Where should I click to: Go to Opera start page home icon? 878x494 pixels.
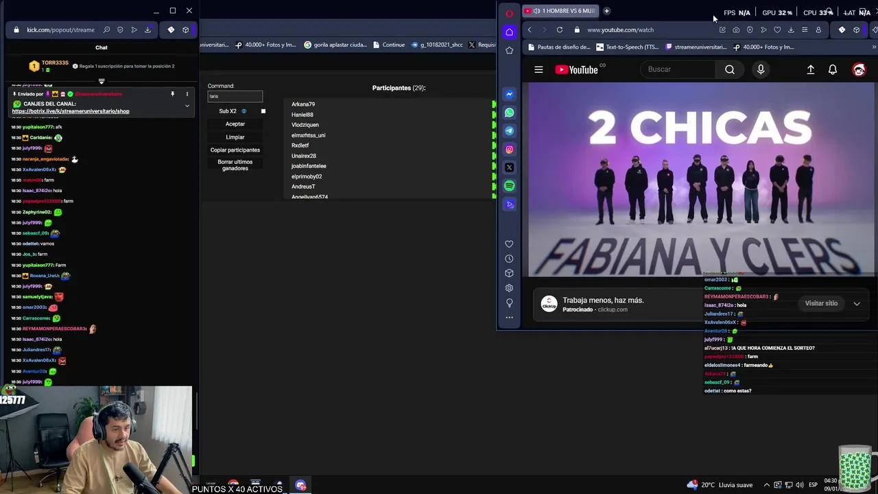click(x=509, y=32)
